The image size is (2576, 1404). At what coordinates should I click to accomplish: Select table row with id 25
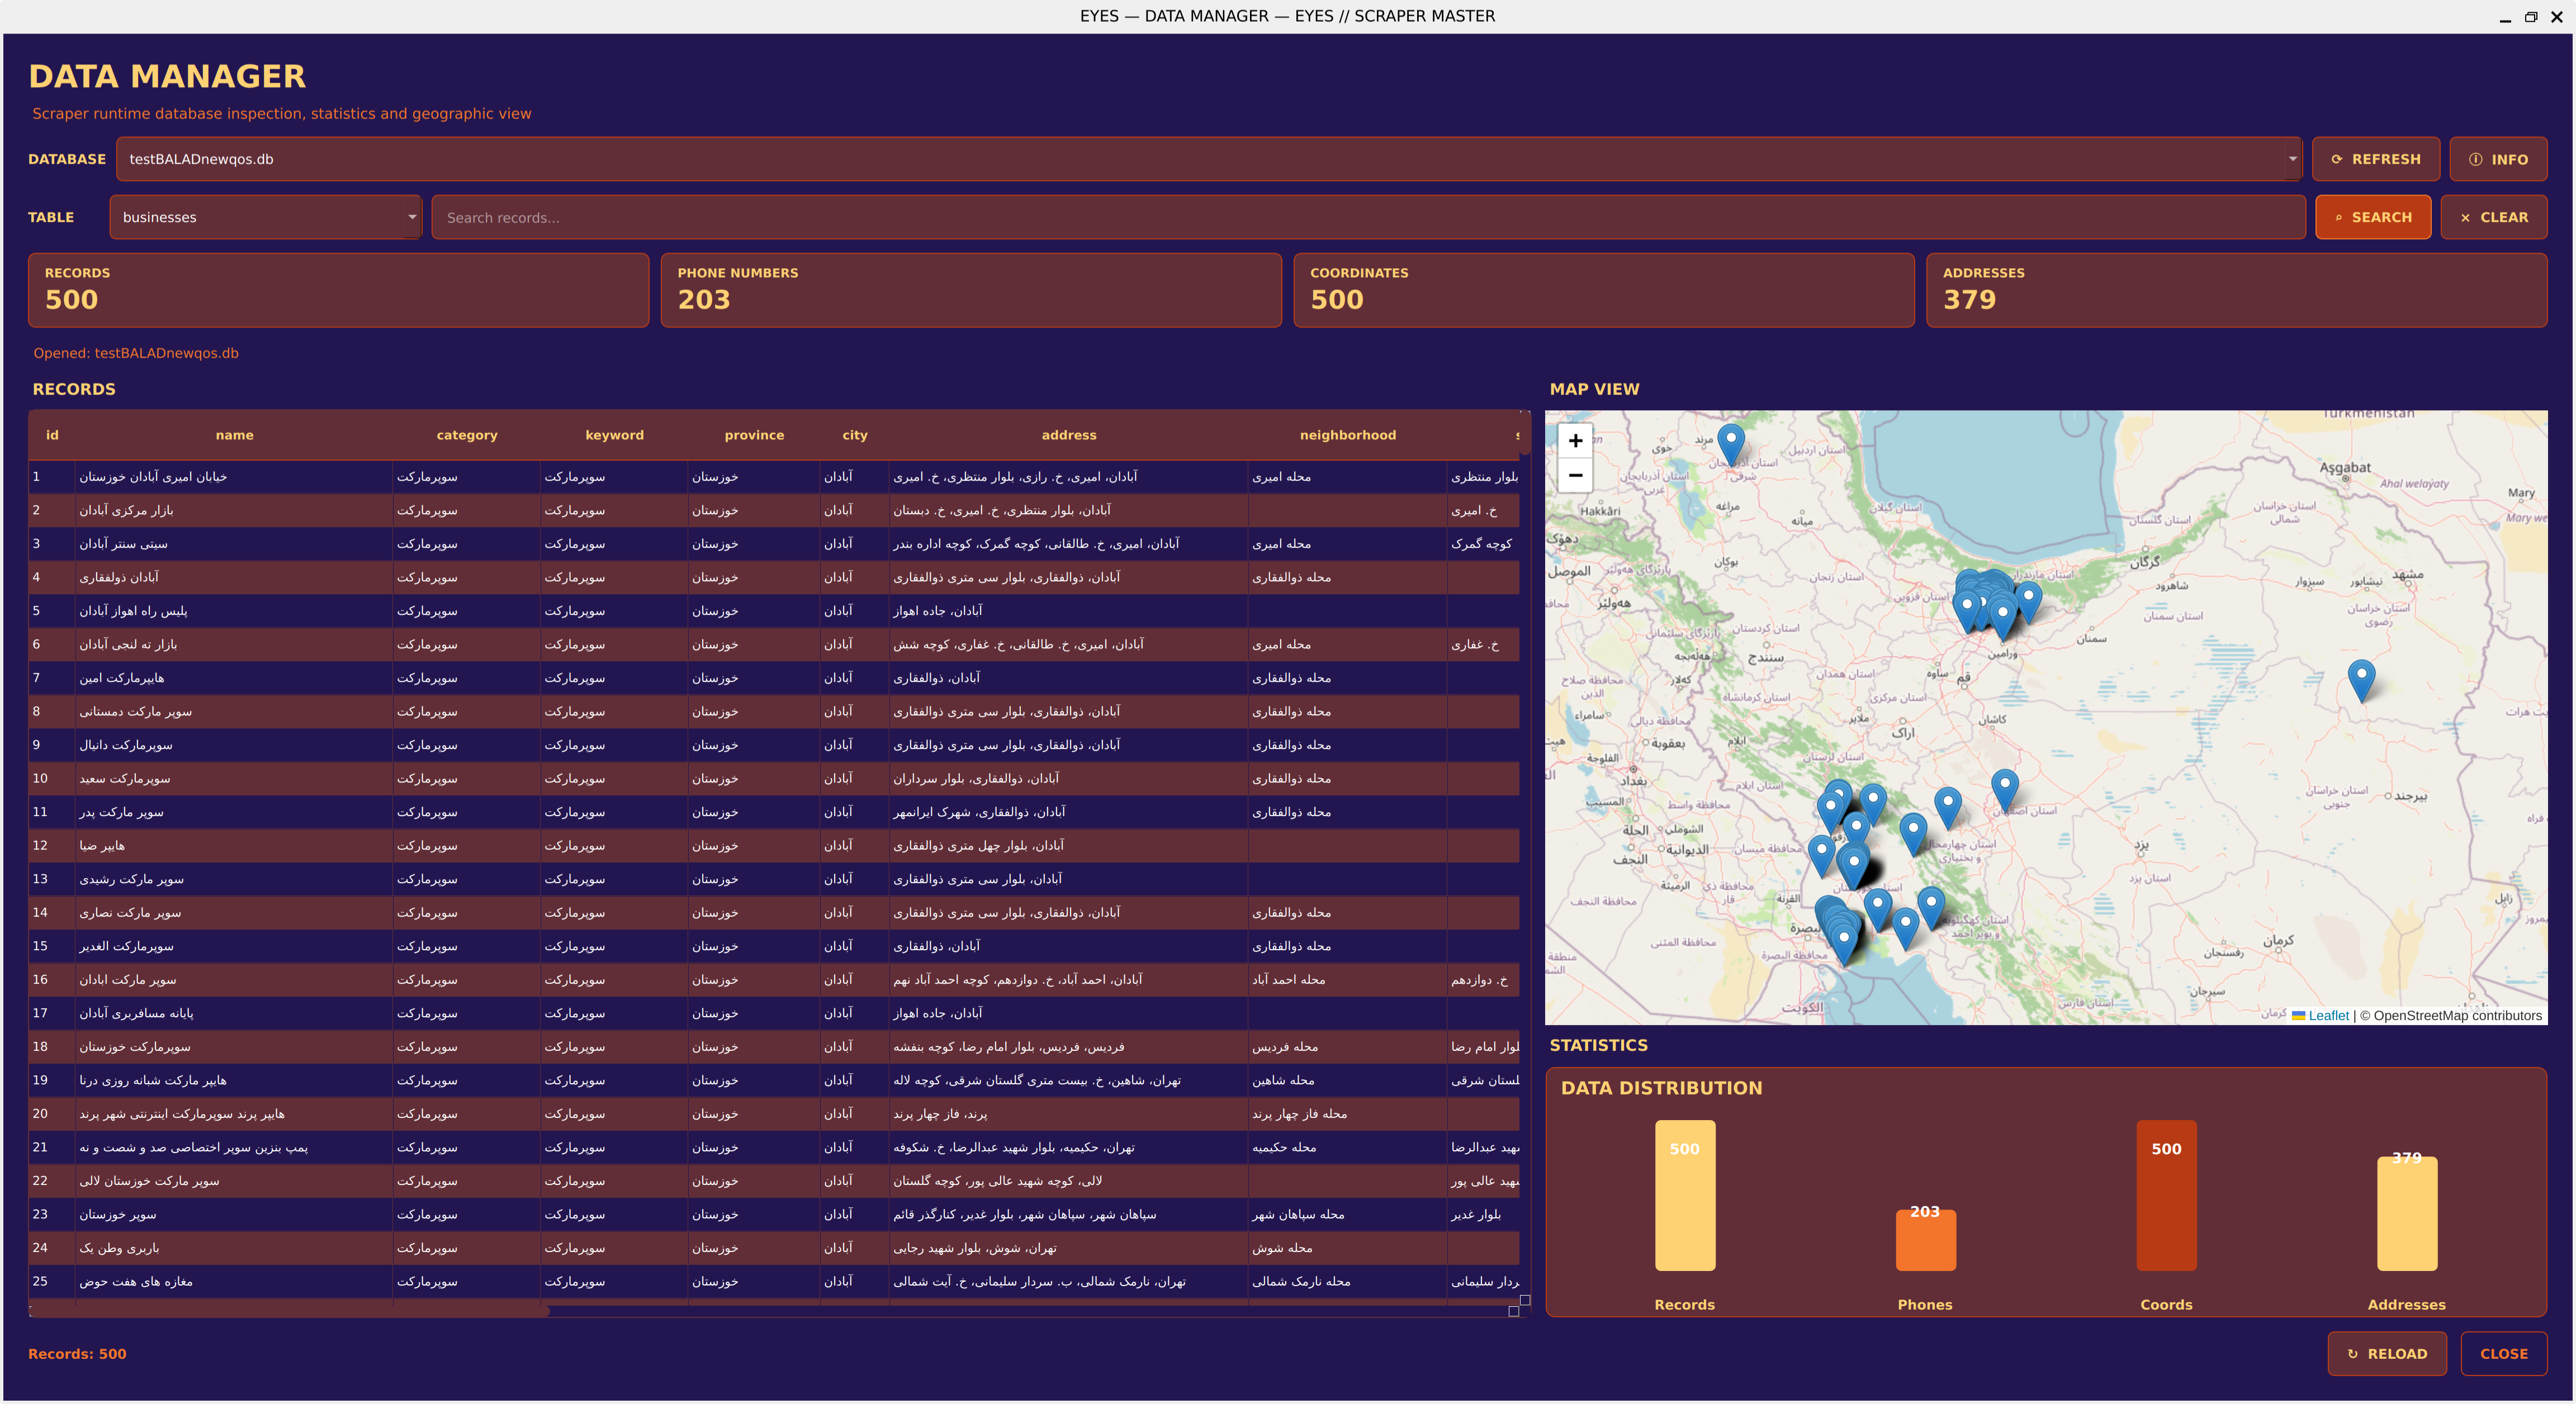click(x=774, y=1281)
